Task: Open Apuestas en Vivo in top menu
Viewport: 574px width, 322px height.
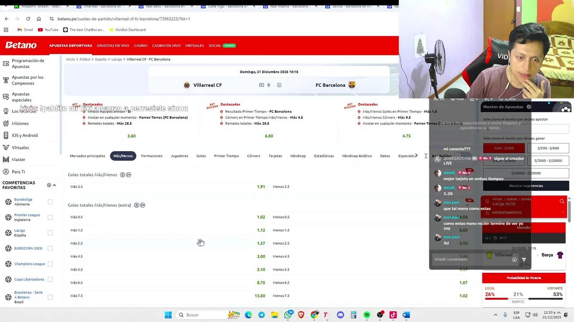Action: (x=113, y=46)
